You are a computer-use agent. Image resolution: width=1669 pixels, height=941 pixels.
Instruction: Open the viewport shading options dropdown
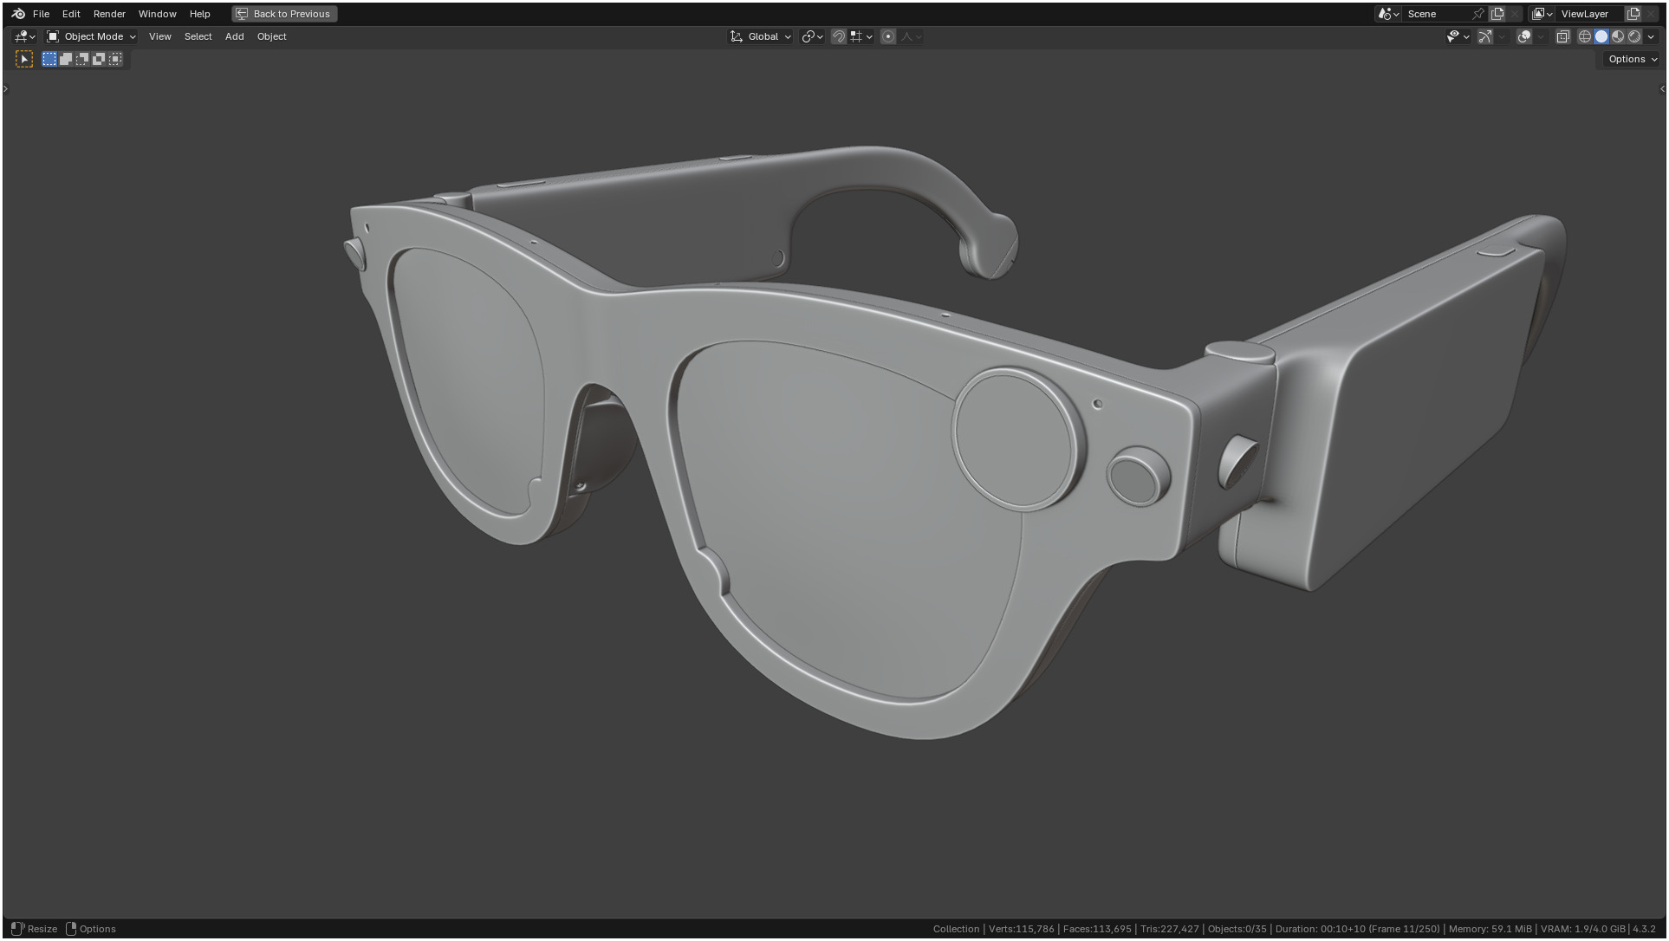click(1651, 36)
